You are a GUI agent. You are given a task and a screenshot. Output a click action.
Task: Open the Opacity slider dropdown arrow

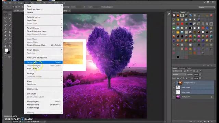pos(200,75)
